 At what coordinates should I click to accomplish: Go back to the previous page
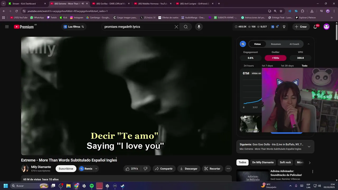click(4, 11)
